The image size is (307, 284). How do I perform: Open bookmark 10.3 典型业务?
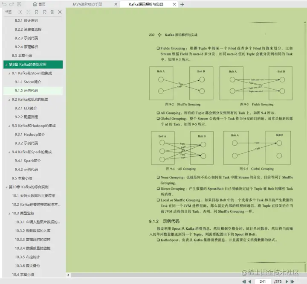pyautogui.click(x=23, y=213)
